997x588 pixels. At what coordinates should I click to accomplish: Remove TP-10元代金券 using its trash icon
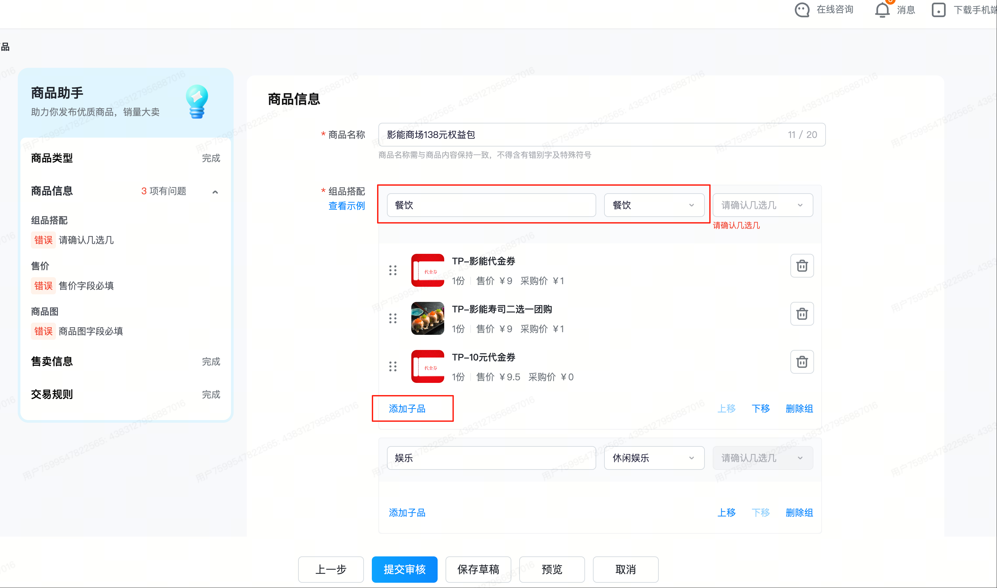[802, 362]
